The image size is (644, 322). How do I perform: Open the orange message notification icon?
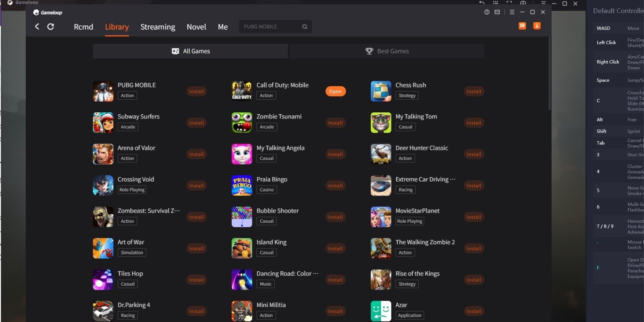tap(522, 26)
